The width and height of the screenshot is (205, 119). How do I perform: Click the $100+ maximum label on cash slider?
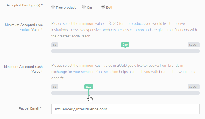point(194,86)
